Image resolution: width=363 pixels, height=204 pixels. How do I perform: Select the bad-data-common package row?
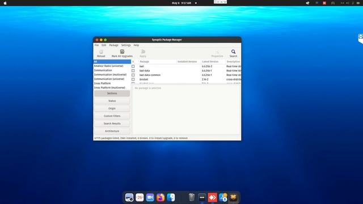point(186,75)
